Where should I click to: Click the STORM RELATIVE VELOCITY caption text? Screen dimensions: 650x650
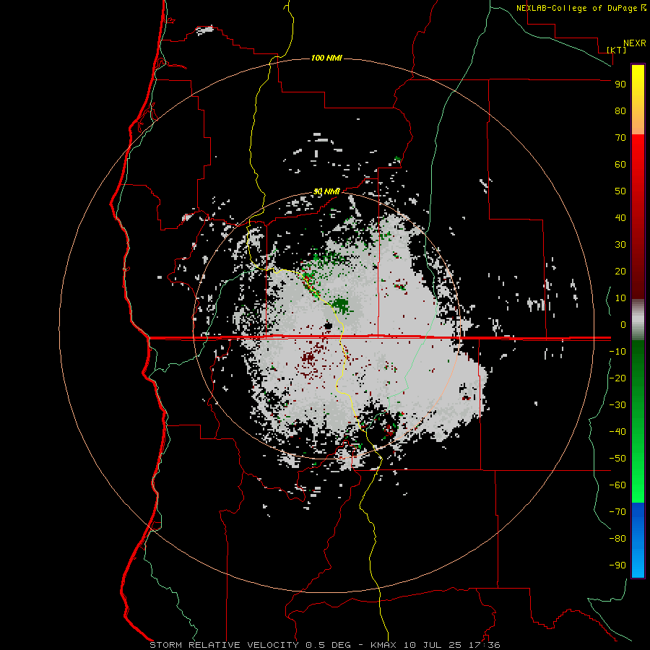pos(224,645)
